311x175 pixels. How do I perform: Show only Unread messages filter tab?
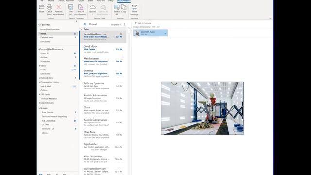[93, 24]
